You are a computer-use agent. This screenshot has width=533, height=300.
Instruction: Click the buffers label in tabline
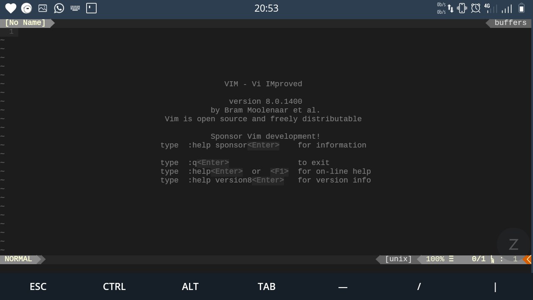coord(511,23)
